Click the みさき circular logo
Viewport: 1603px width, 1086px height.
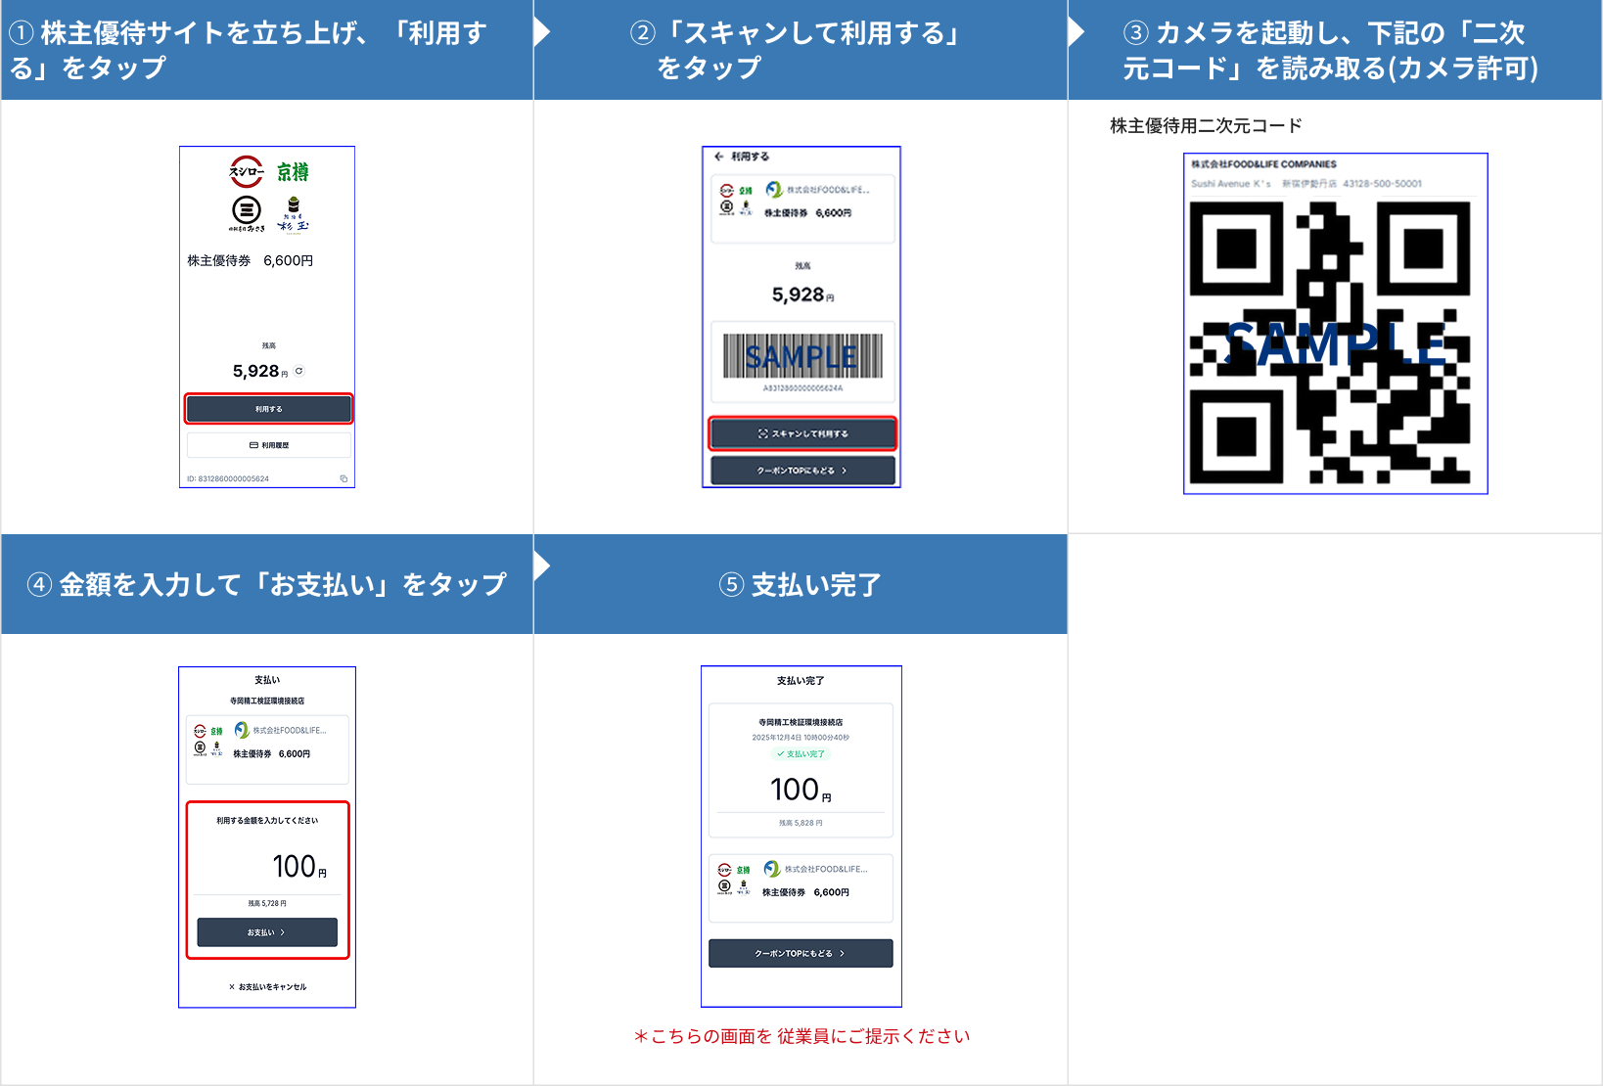point(249,215)
